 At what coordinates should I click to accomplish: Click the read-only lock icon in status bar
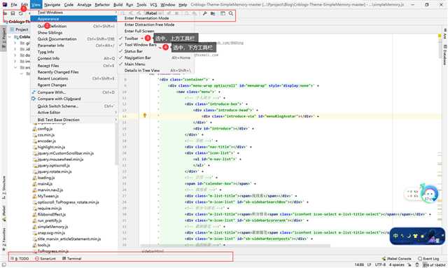tap(409, 265)
